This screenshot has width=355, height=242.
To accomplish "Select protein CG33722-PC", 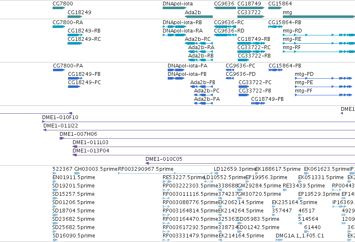I will pyautogui.click(x=255, y=82).
